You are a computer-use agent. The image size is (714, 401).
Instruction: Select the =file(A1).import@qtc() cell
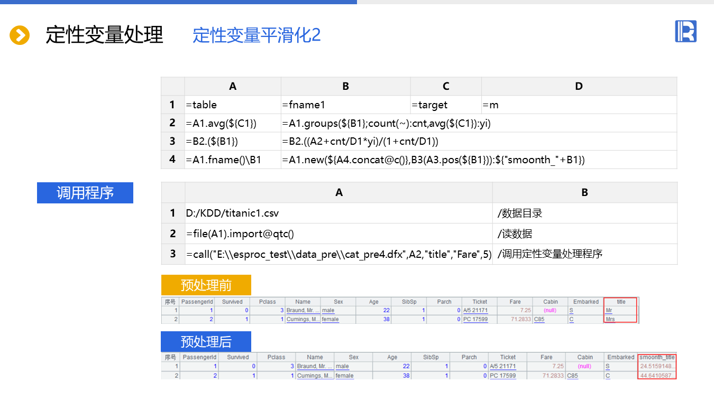pos(338,234)
